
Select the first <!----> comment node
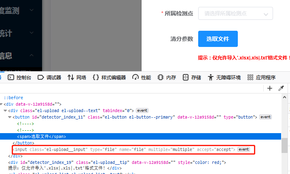pos(25,124)
